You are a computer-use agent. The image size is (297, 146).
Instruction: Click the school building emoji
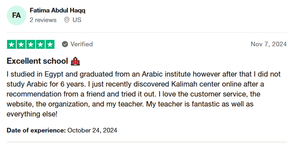click(x=75, y=61)
